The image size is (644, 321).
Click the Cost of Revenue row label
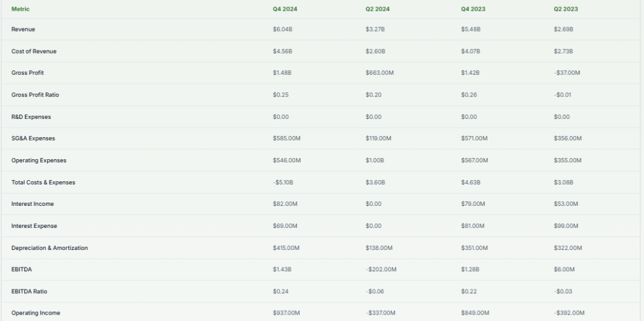coord(34,51)
